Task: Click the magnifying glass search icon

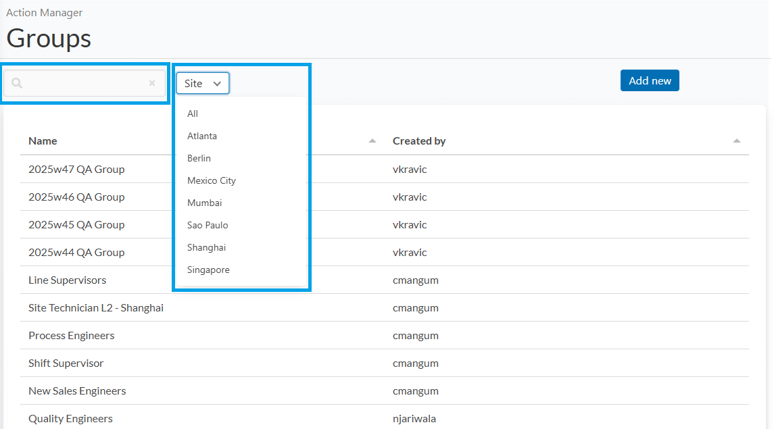Action: pos(18,83)
